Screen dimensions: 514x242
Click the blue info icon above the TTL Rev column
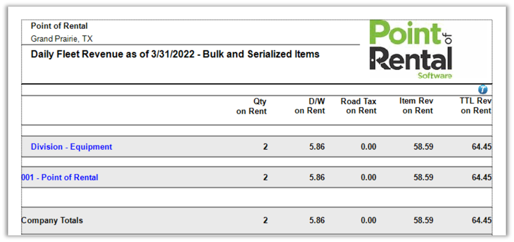pos(483,89)
